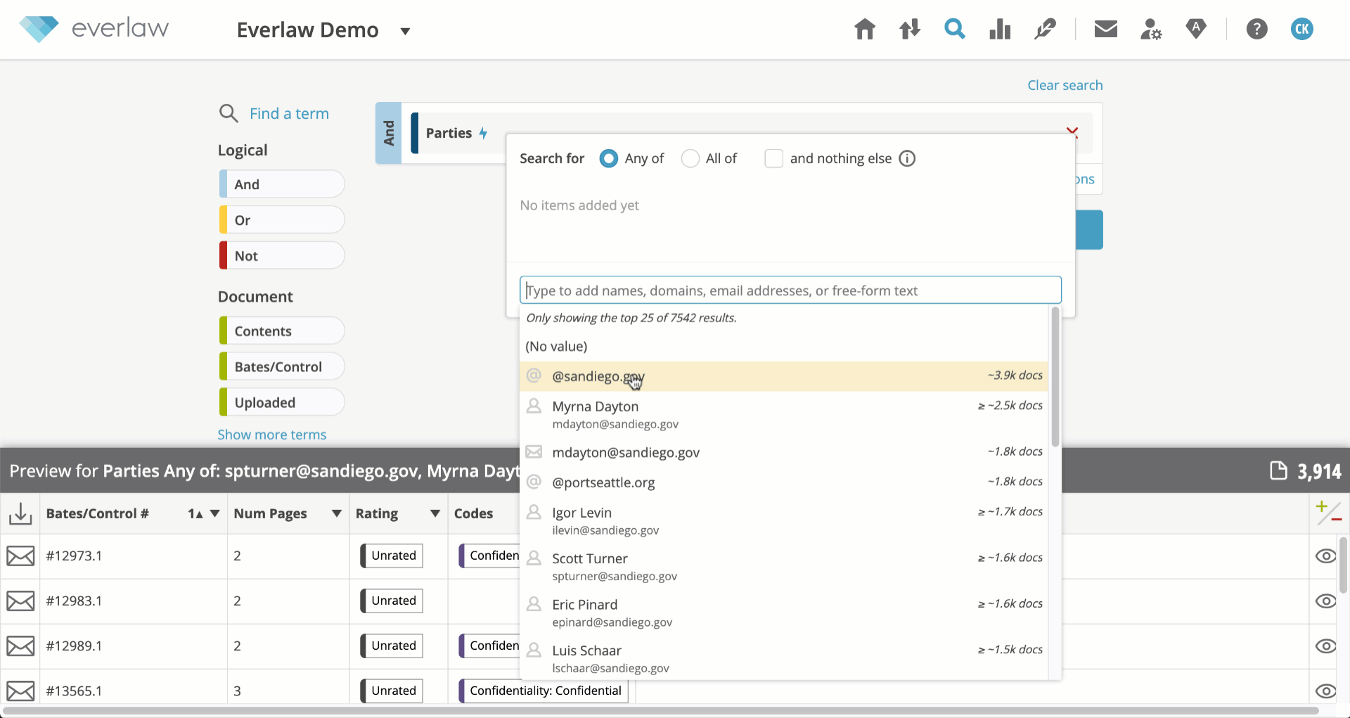The width and height of the screenshot is (1350, 718).
Task: Open the Storybuilder pen icon
Action: coord(1045,30)
